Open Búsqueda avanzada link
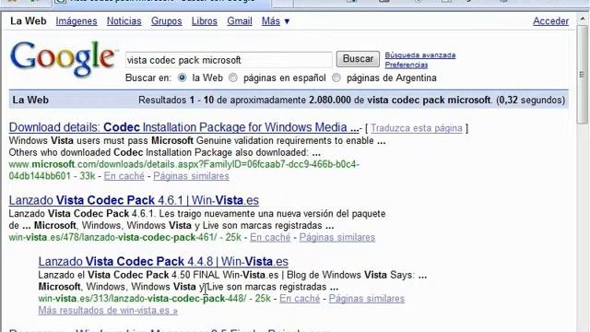This screenshot has height=332, width=590. click(x=420, y=55)
